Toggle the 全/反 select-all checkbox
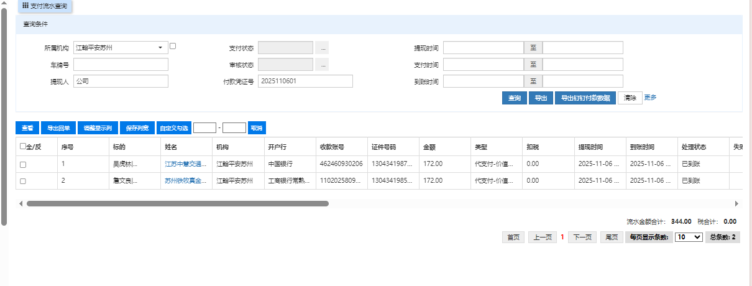This screenshot has height=286, width=752. click(x=23, y=147)
